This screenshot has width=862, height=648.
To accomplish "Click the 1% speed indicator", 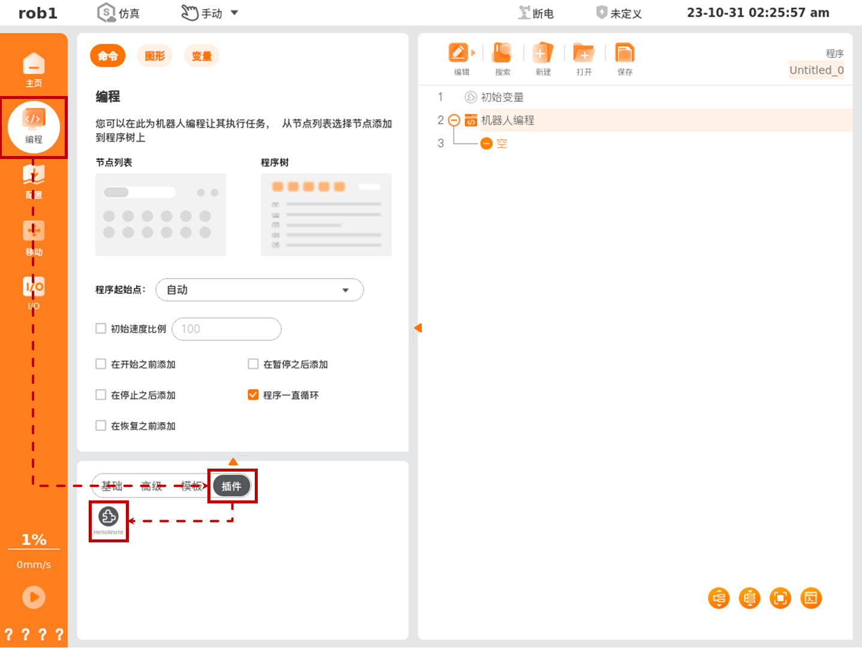I will [x=34, y=539].
